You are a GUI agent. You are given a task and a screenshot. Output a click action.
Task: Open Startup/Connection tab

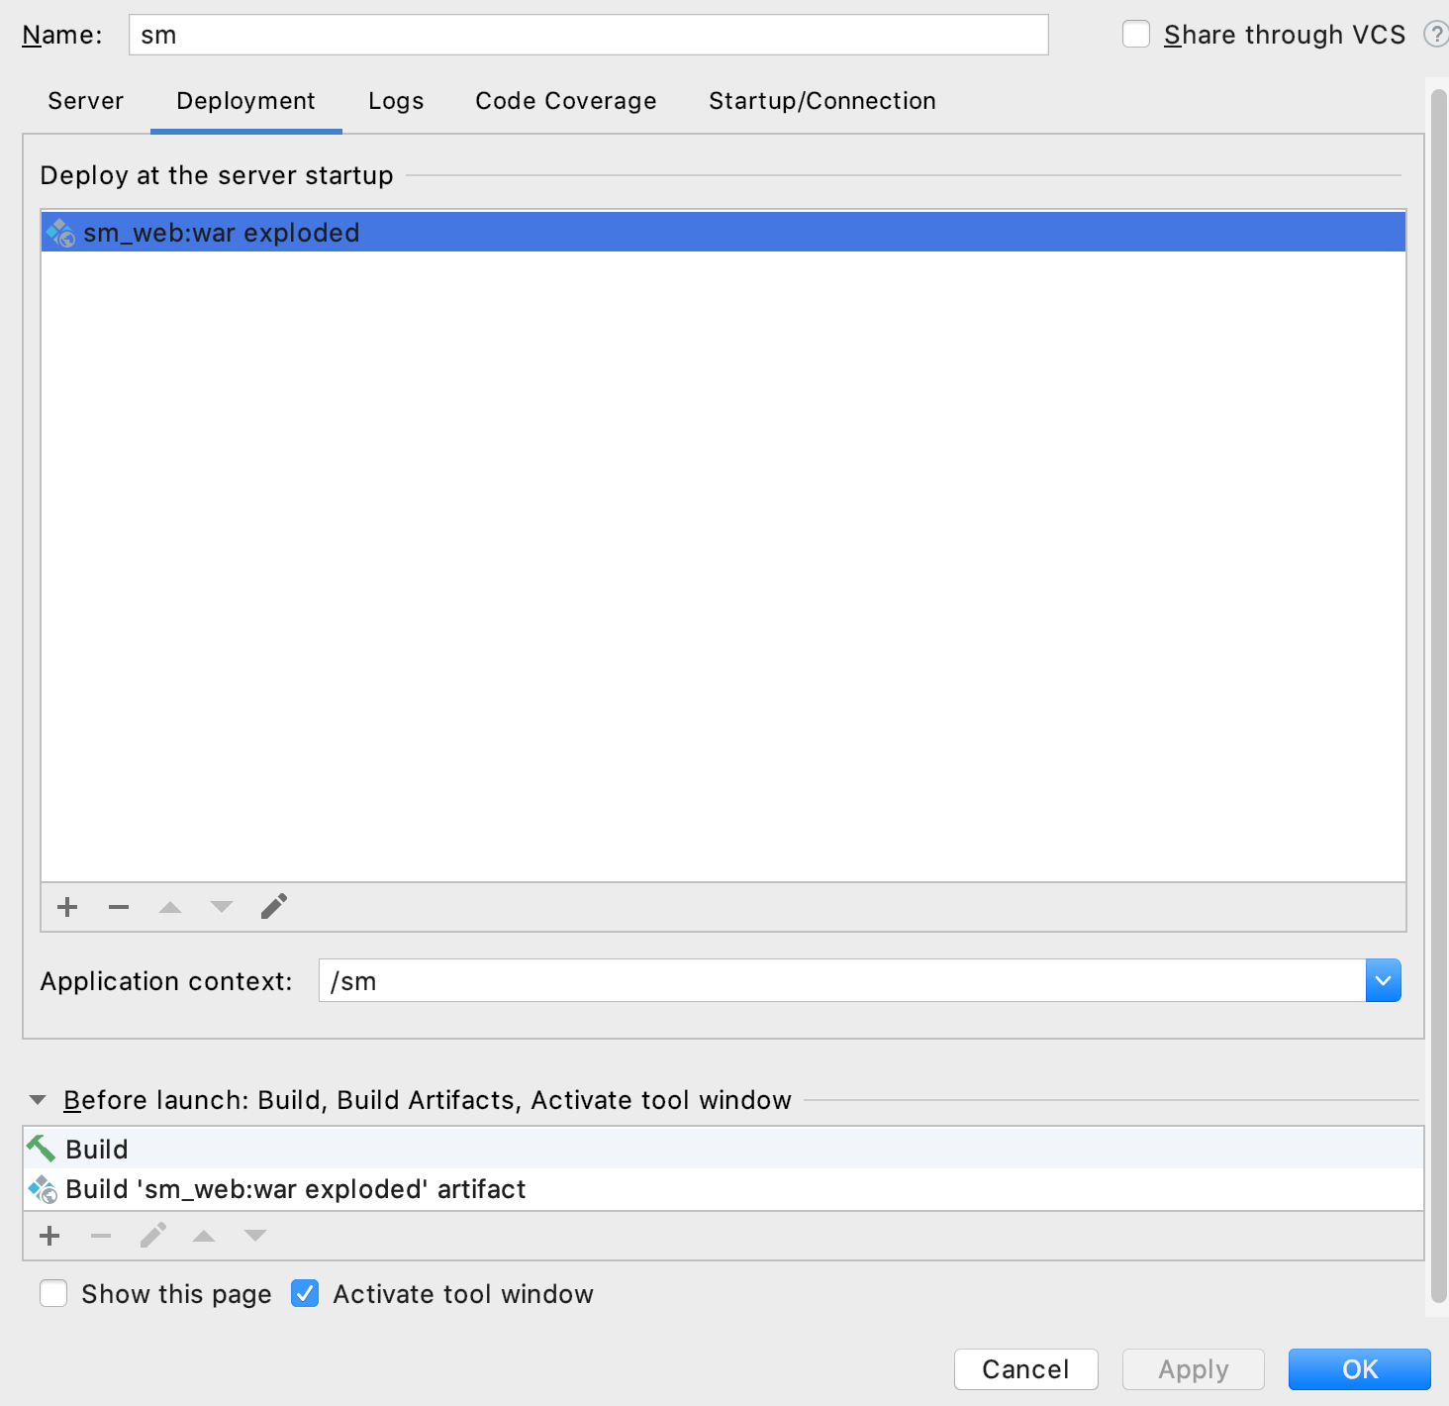(x=822, y=101)
